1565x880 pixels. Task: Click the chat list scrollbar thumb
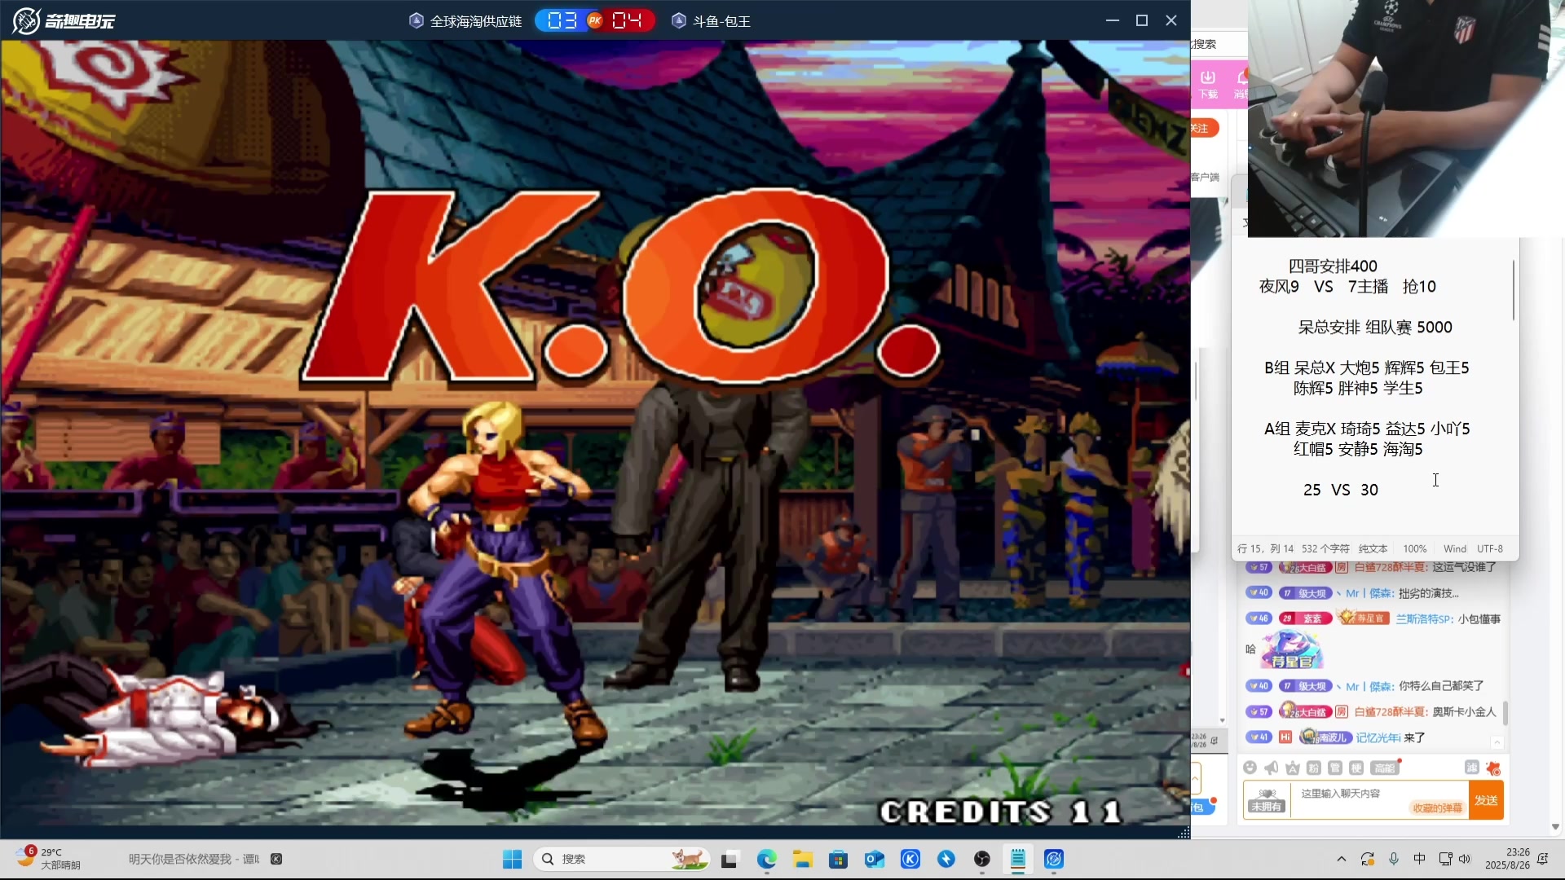tap(1505, 713)
